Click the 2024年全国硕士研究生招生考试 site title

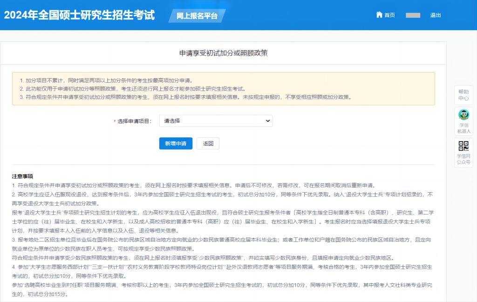coord(79,15)
